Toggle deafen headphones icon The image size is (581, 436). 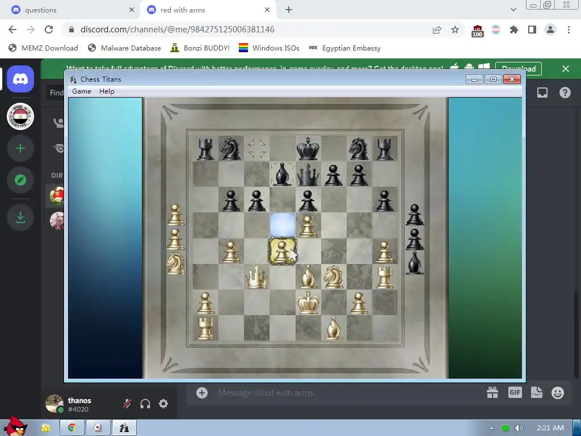coord(145,404)
